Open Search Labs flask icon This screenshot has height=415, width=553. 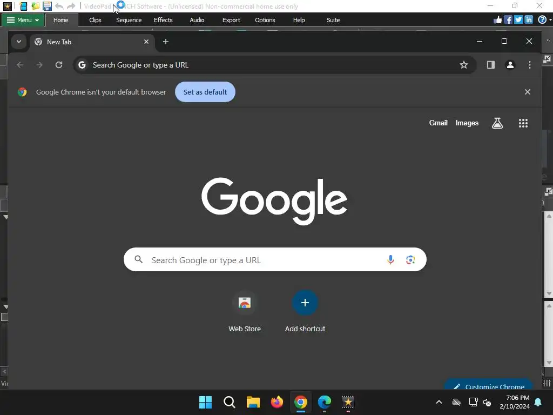pyautogui.click(x=497, y=123)
